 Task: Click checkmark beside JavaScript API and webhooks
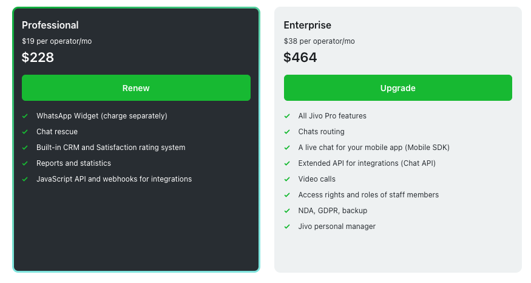[25, 179]
